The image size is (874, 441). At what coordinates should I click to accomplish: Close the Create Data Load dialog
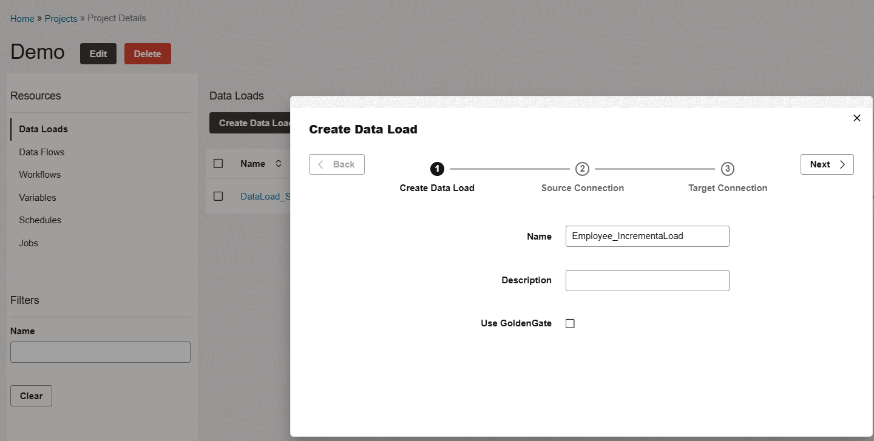(x=856, y=118)
